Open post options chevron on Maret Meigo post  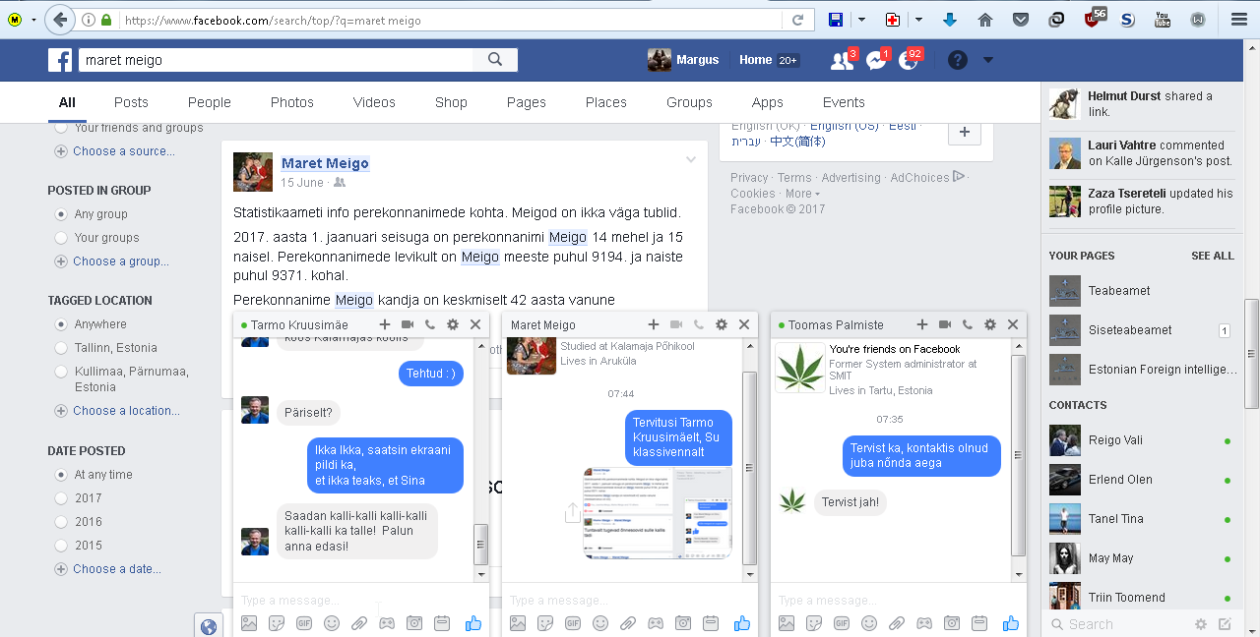[691, 160]
